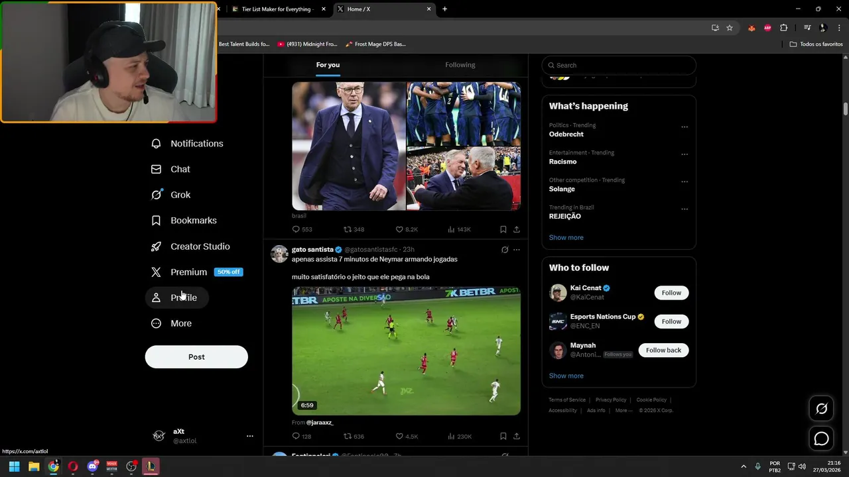The width and height of the screenshot is (849, 477).
Task: Switch to the For you tab
Action: 328,65
